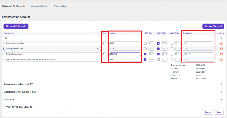Delete the Testing lender base row
The width and height of the screenshot is (227, 118).
point(222,54)
